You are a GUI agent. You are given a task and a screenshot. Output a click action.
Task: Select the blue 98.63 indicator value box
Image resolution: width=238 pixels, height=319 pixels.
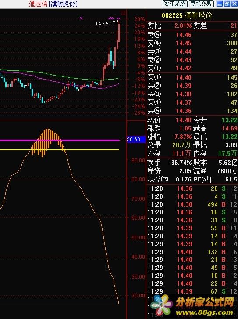point(136,139)
